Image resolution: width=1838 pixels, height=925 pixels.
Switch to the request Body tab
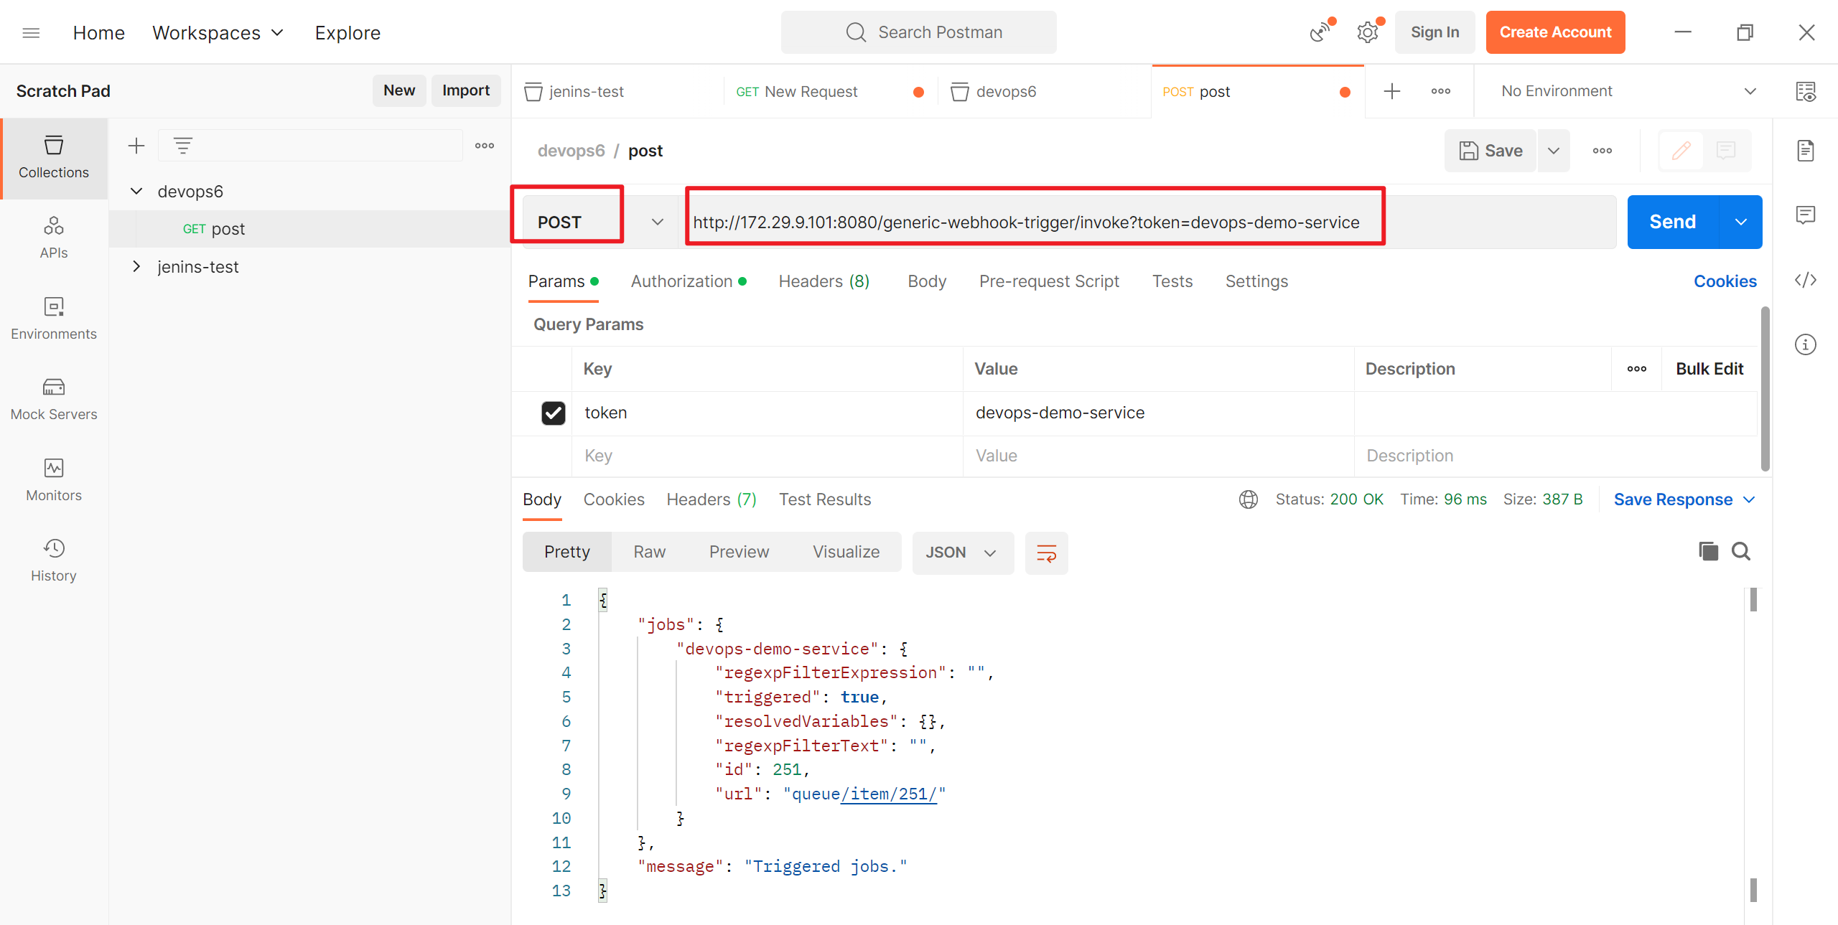927,281
